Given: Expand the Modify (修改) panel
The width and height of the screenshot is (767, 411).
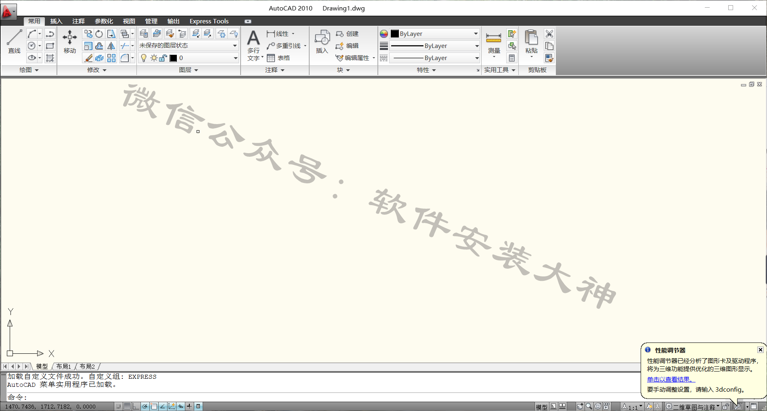Looking at the screenshot, I should [x=97, y=70].
